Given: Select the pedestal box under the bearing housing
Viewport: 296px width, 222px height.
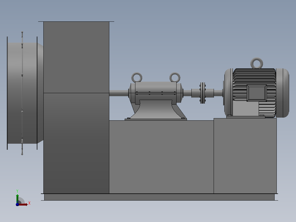Looking at the screenshot, I should point(161,157).
